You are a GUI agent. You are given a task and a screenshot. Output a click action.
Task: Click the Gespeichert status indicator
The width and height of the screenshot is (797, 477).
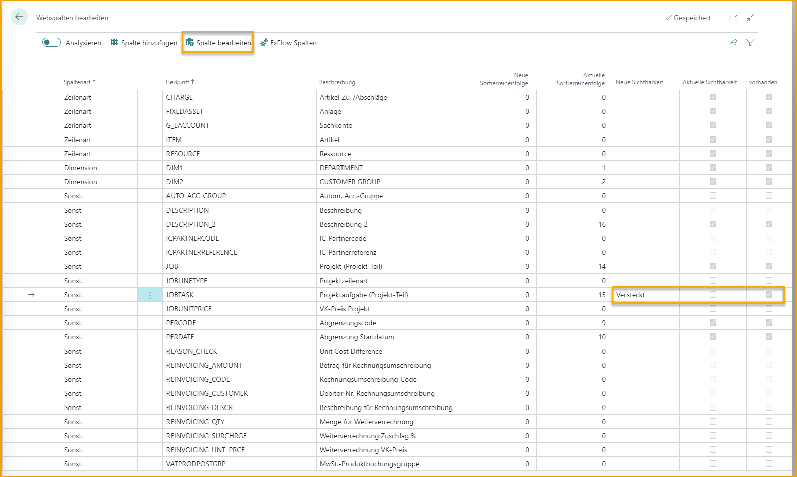pos(688,18)
